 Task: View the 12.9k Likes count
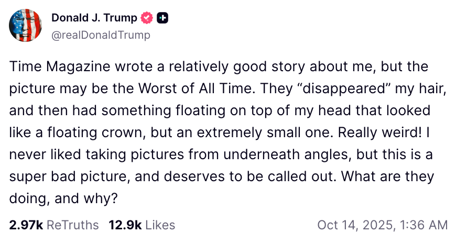point(125,225)
